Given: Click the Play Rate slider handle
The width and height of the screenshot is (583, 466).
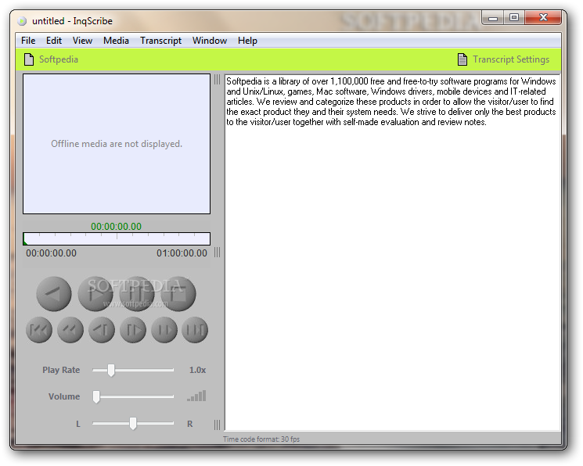Looking at the screenshot, I should [x=111, y=370].
